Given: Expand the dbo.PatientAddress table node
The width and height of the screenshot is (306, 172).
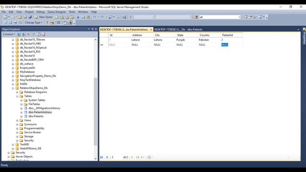Looking at the screenshot, I should pyautogui.click(x=22, y=112).
